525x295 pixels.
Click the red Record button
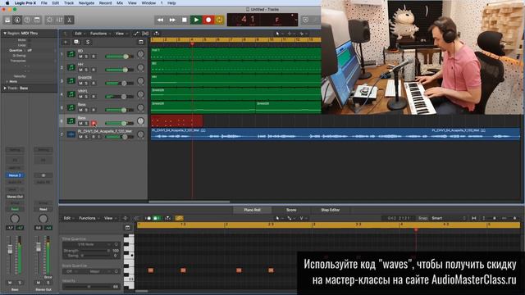[x=208, y=20]
